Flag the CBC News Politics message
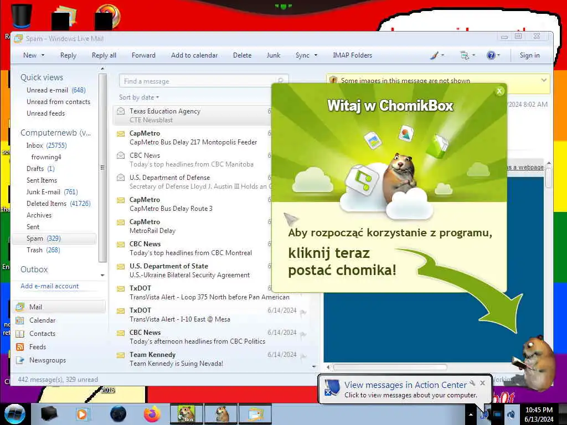 303,335
